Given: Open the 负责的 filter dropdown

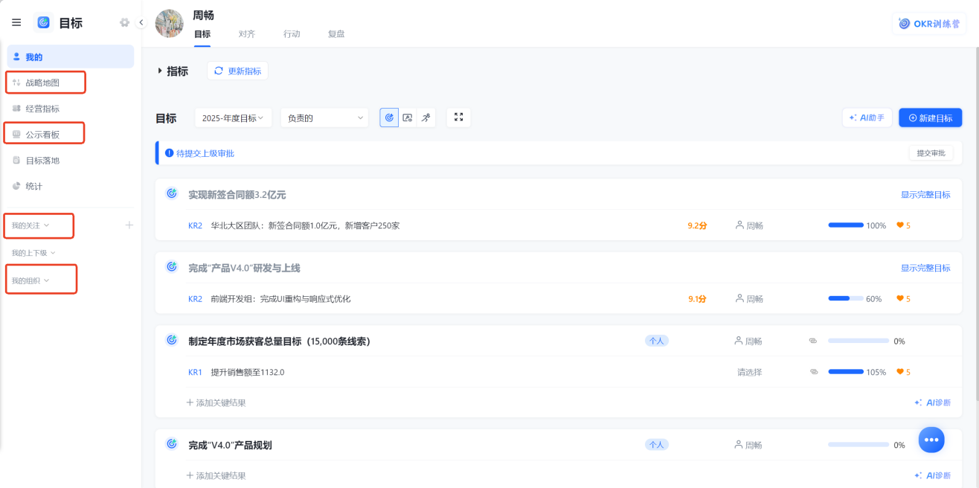Looking at the screenshot, I should coord(324,118).
